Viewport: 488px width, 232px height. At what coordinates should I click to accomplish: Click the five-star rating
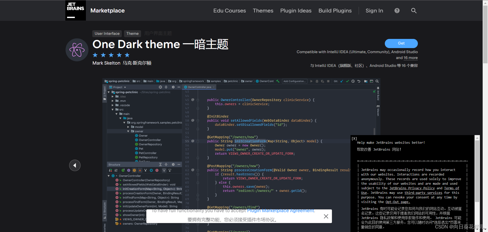point(111,55)
